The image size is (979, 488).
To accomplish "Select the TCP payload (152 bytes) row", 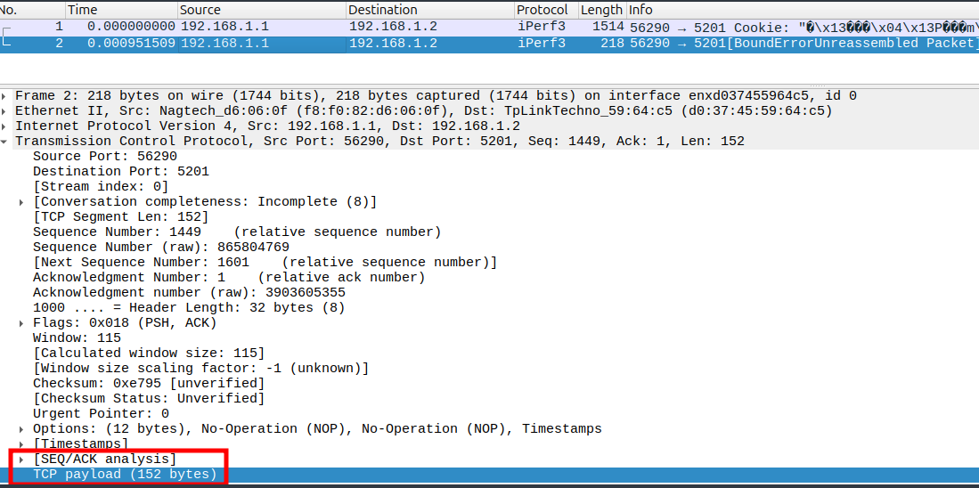I will tap(125, 475).
